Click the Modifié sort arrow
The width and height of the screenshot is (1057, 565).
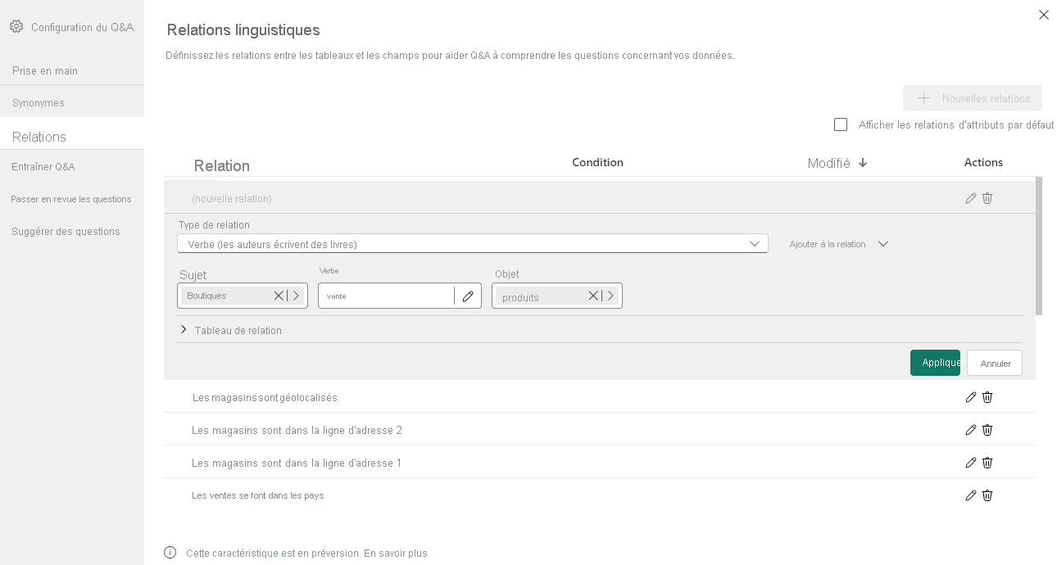863,163
